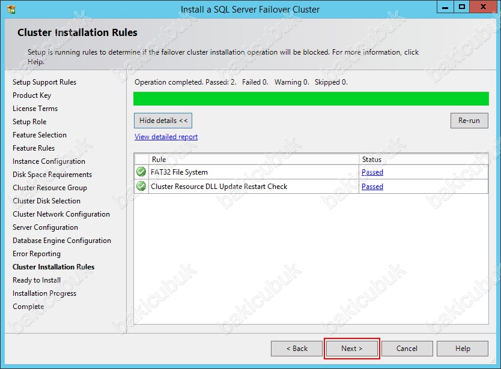Viewport: 501px width, 369px height.
Task: Proceed with the Next button
Action: [352, 348]
